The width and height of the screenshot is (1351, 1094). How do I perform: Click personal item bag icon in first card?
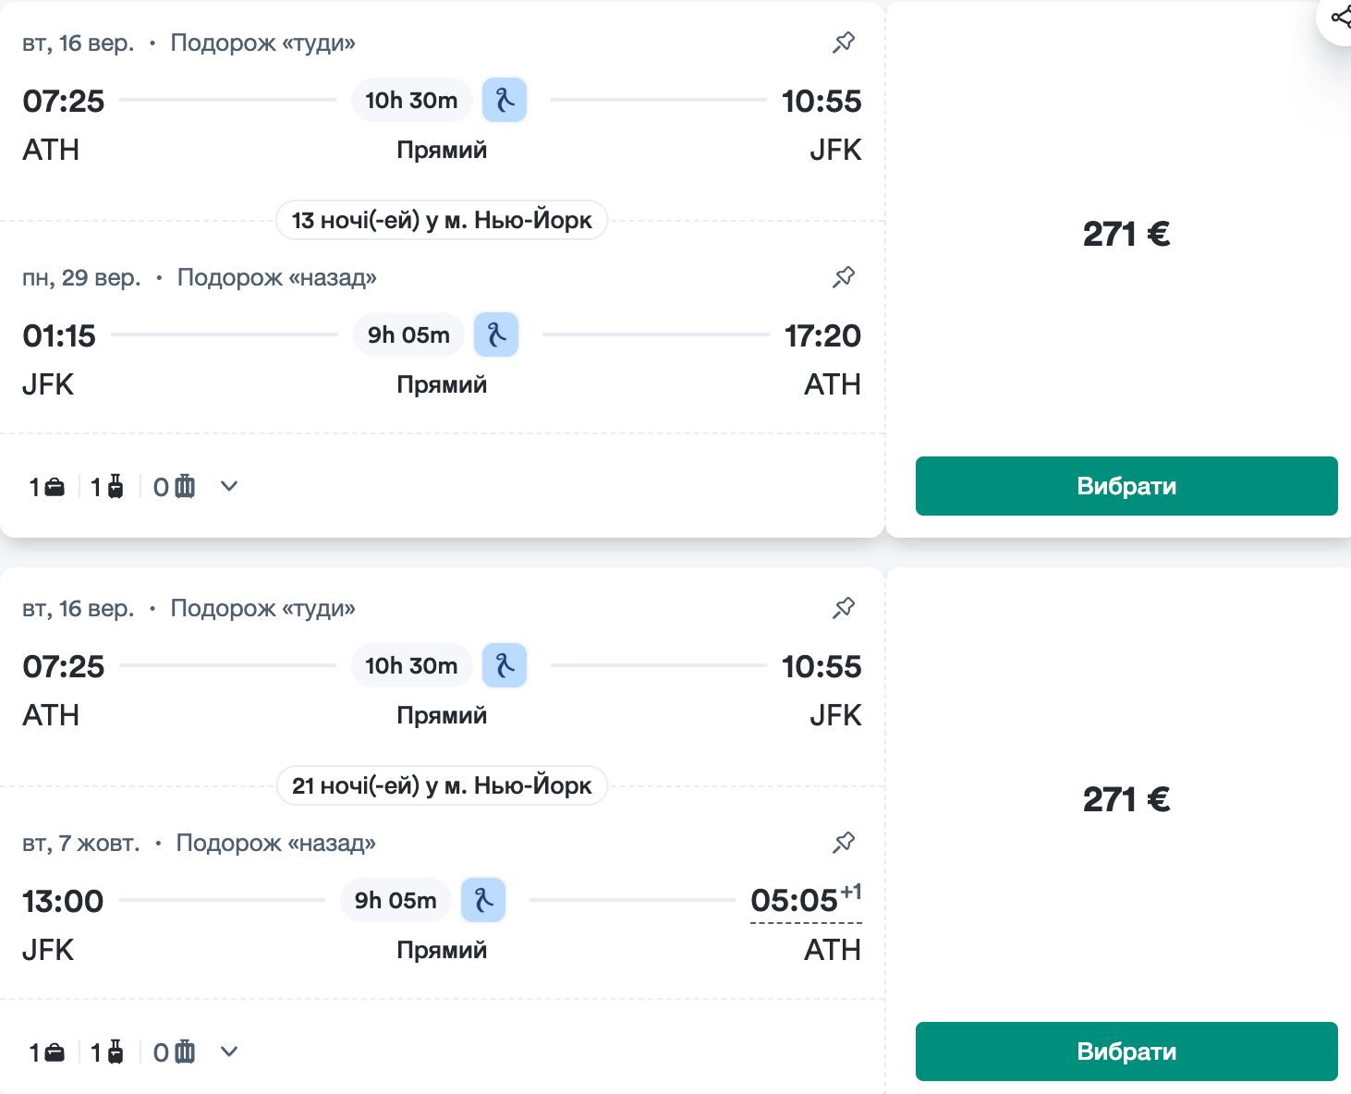[55, 487]
